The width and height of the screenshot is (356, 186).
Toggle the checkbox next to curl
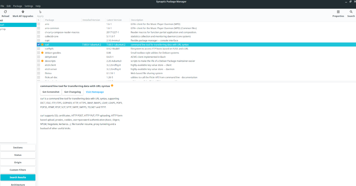coord(38,44)
